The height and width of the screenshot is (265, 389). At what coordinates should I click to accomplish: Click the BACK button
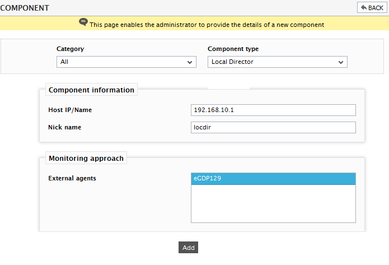pyautogui.click(x=372, y=7)
